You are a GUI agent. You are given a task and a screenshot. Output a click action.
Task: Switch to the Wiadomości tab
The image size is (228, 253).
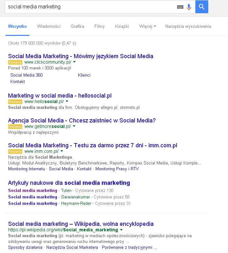49,26
